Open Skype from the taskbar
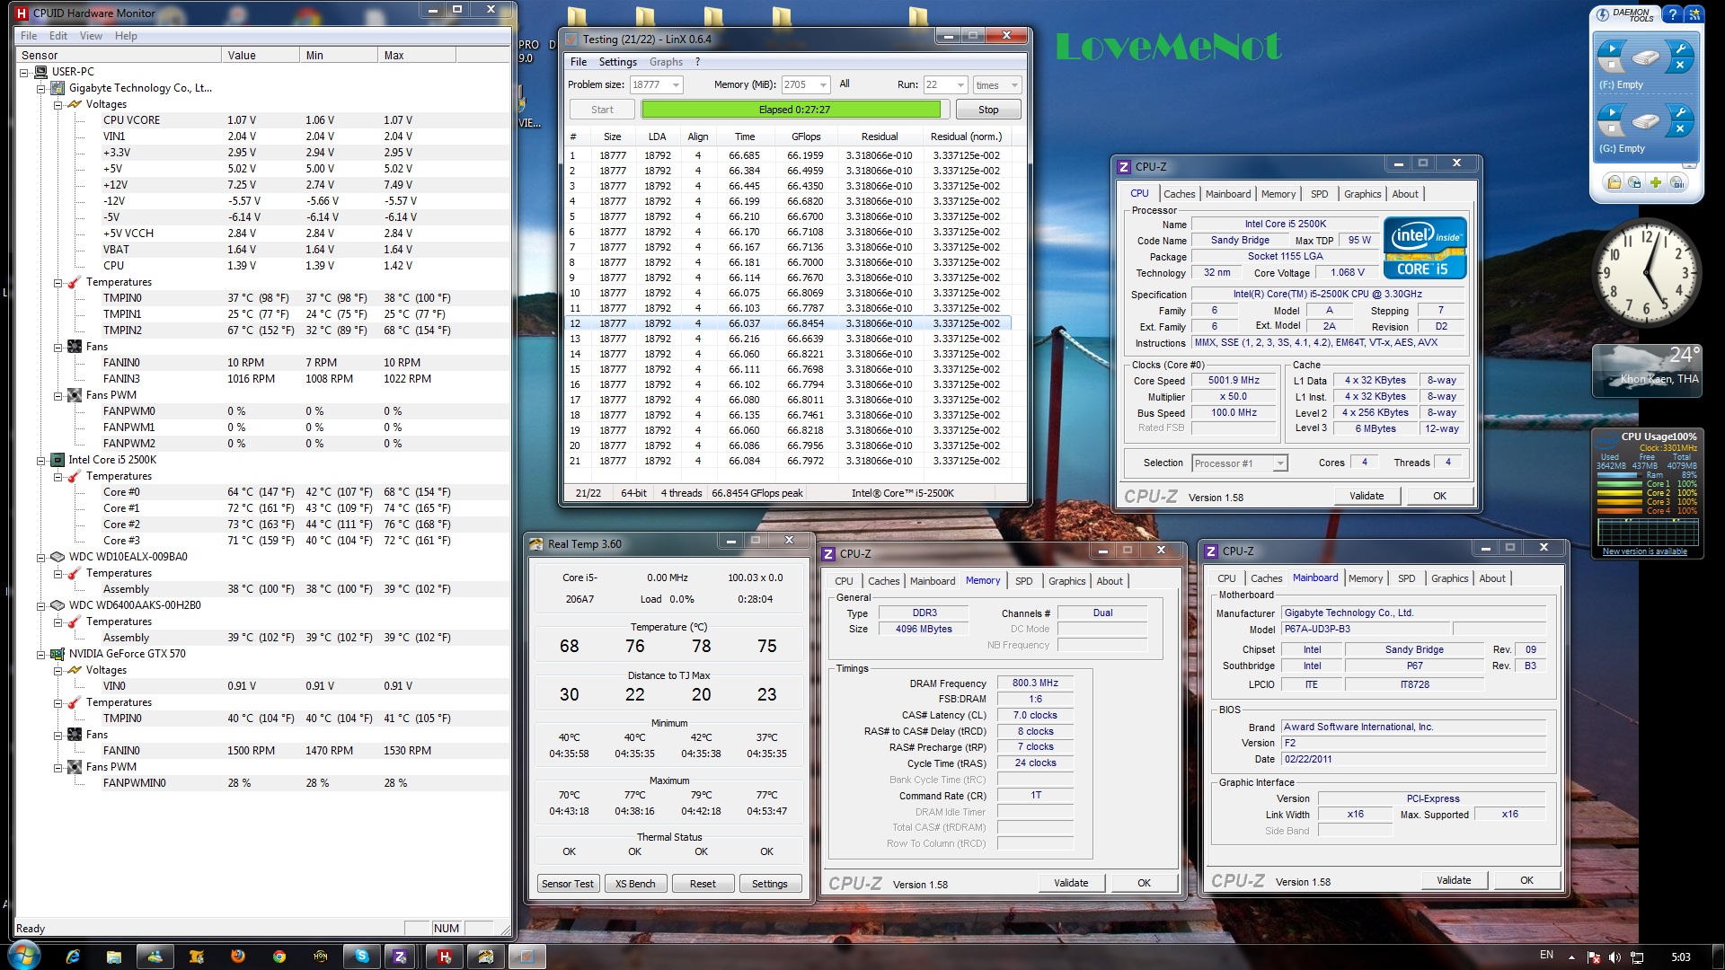 [x=361, y=957]
